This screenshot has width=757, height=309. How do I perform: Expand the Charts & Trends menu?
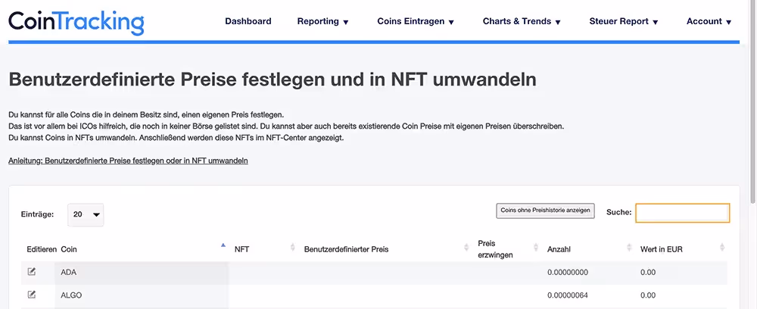pos(522,21)
